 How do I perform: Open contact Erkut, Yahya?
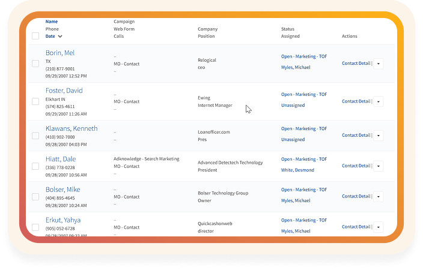tap(63, 220)
